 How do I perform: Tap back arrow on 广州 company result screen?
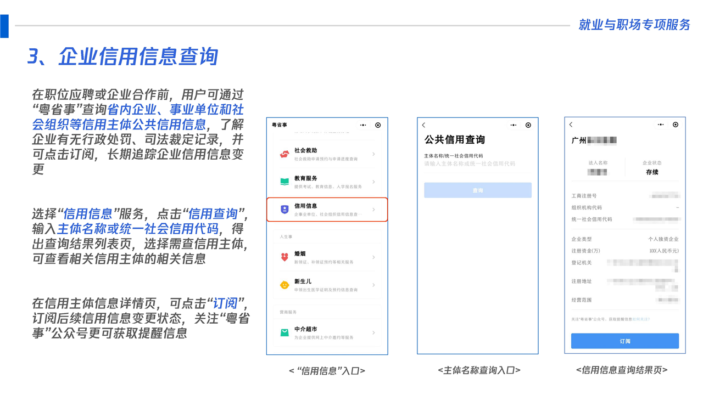tap(571, 125)
